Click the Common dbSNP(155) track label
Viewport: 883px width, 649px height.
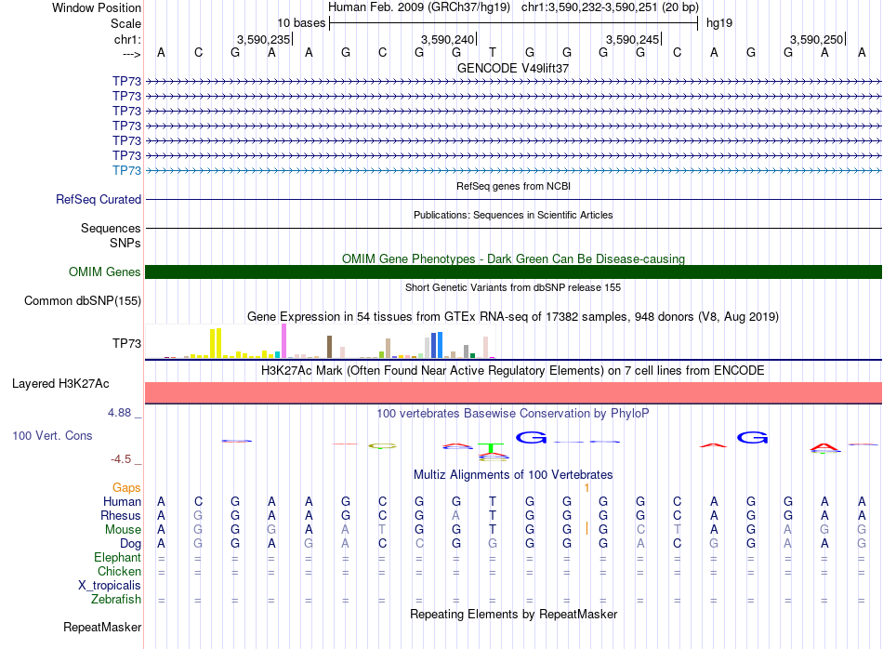(x=82, y=301)
